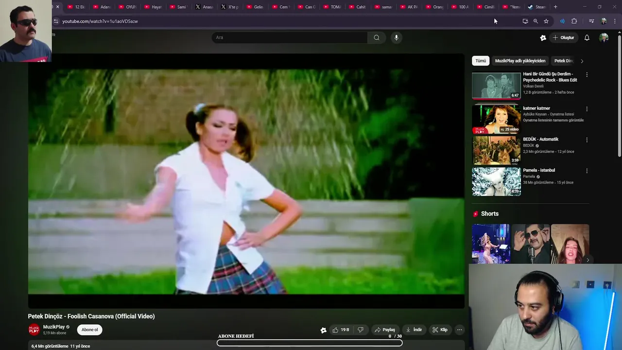Open options for BEDÜK - Automatik
Screen dimensions: 622x350
tap(587, 140)
